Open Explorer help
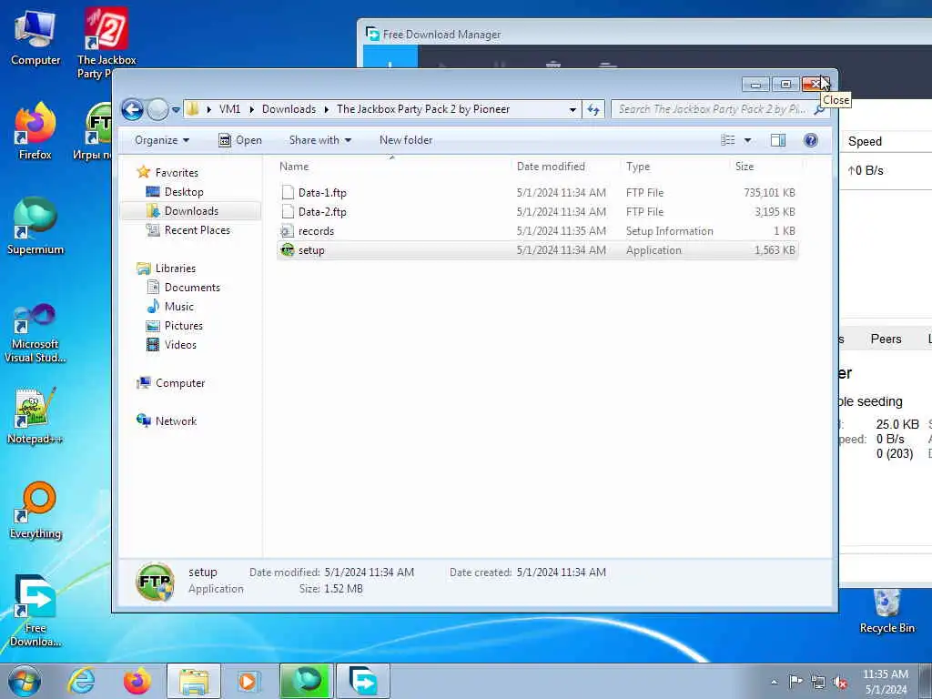The image size is (932, 699). pos(810,140)
